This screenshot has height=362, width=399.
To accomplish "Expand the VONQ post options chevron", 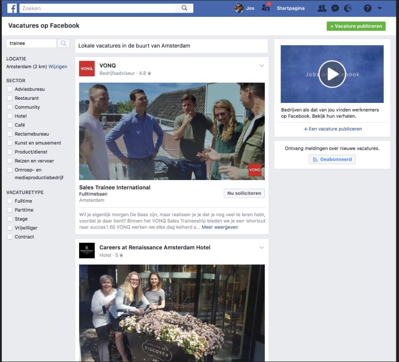I will click(x=261, y=65).
